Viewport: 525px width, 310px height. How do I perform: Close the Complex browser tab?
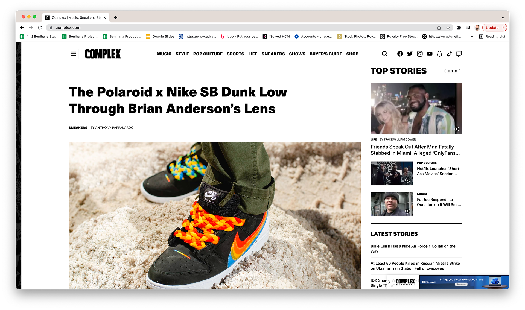tap(105, 17)
